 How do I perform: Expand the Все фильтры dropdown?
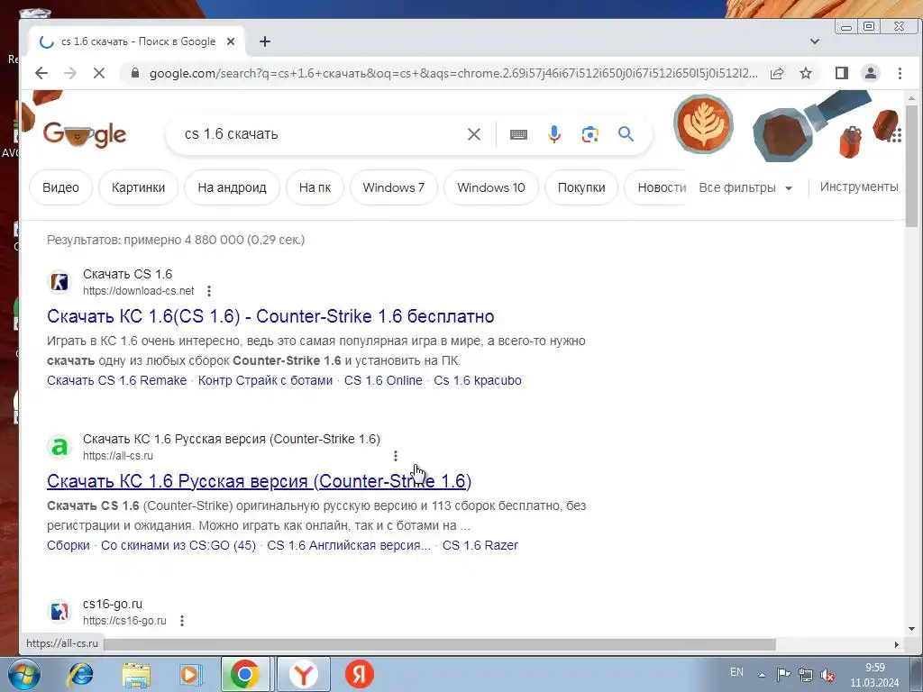click(745, 187)
